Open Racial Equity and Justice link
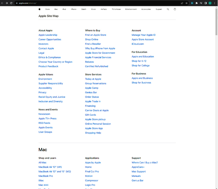Screen dimensions: 218x189 click(x=52, y=97)
